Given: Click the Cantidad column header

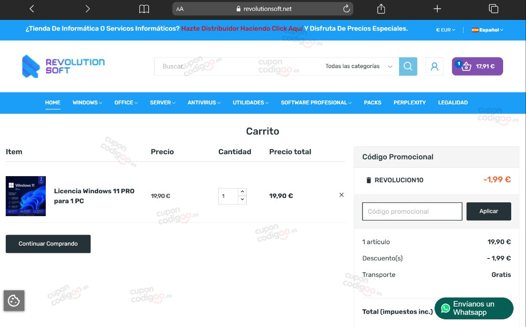Looking at the screenshot, I should (x=235, y=152).
